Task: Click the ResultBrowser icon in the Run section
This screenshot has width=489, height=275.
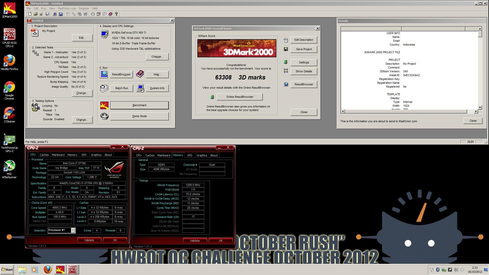Action: (104, 74)
